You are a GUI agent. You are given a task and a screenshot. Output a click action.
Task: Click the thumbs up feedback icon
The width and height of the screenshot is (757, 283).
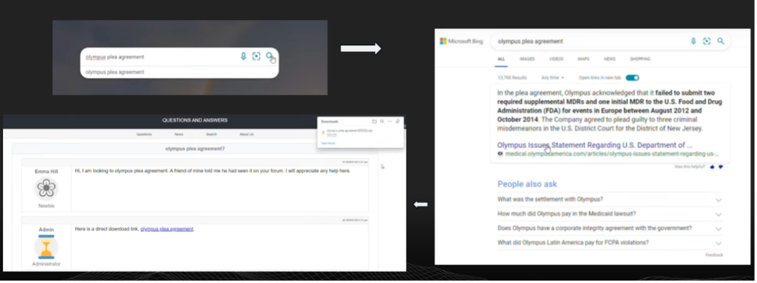click(x=712, y=167)
